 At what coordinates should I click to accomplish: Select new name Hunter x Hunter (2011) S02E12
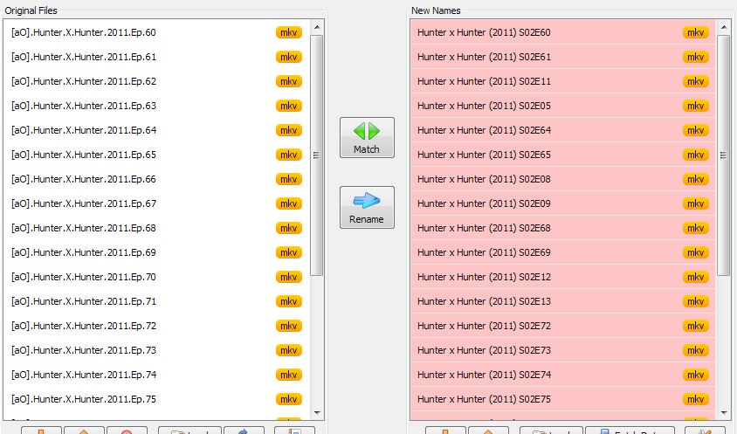pos(563,277)
